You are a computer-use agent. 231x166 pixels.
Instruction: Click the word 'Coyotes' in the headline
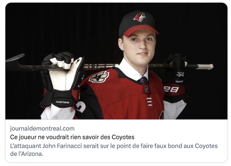[123, 137]
